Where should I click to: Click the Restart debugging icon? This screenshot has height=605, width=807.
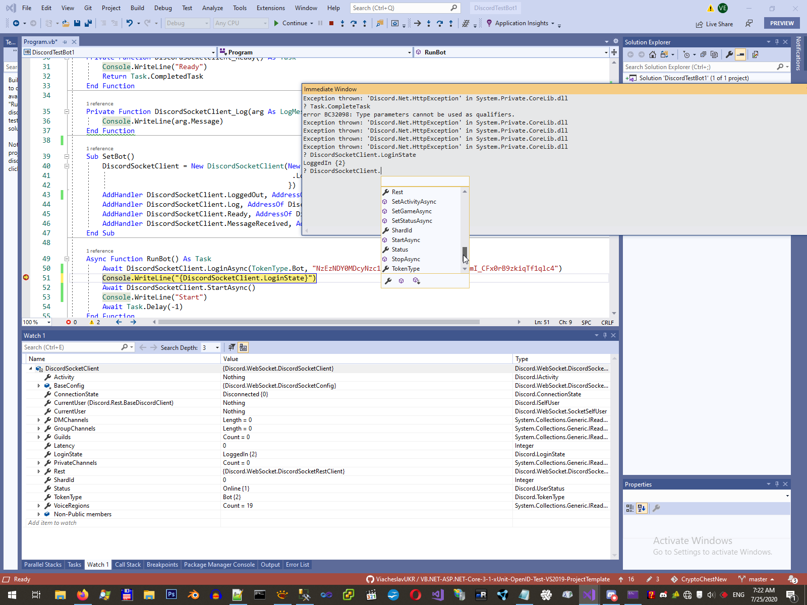(x=354, y=23)
